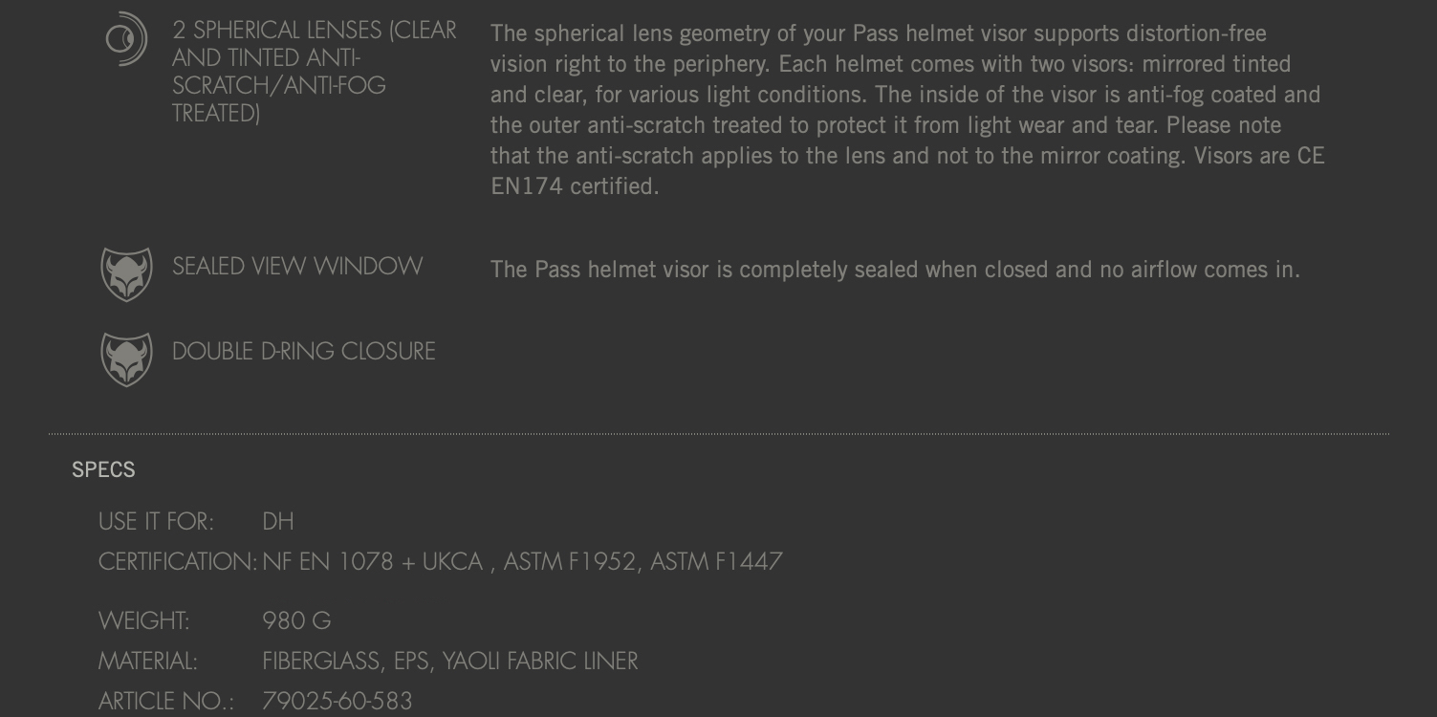Click the spherical lens geometry description paragraph

point(906,110)
